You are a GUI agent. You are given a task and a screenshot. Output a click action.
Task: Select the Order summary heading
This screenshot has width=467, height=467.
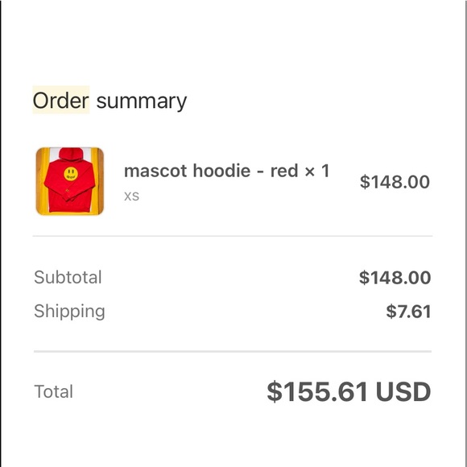[110, 101]
